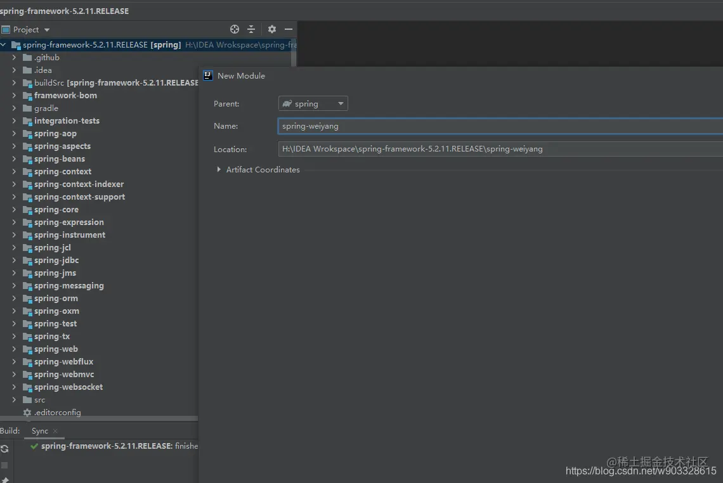Select the spring-webmvc module

coord(64,374)
